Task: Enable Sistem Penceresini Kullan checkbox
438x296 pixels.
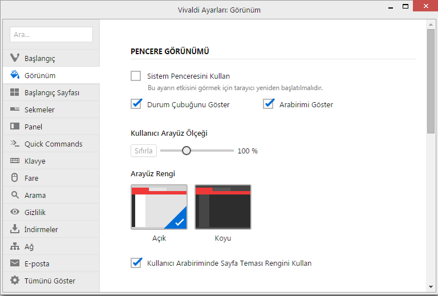Action: tap(136, 76)
